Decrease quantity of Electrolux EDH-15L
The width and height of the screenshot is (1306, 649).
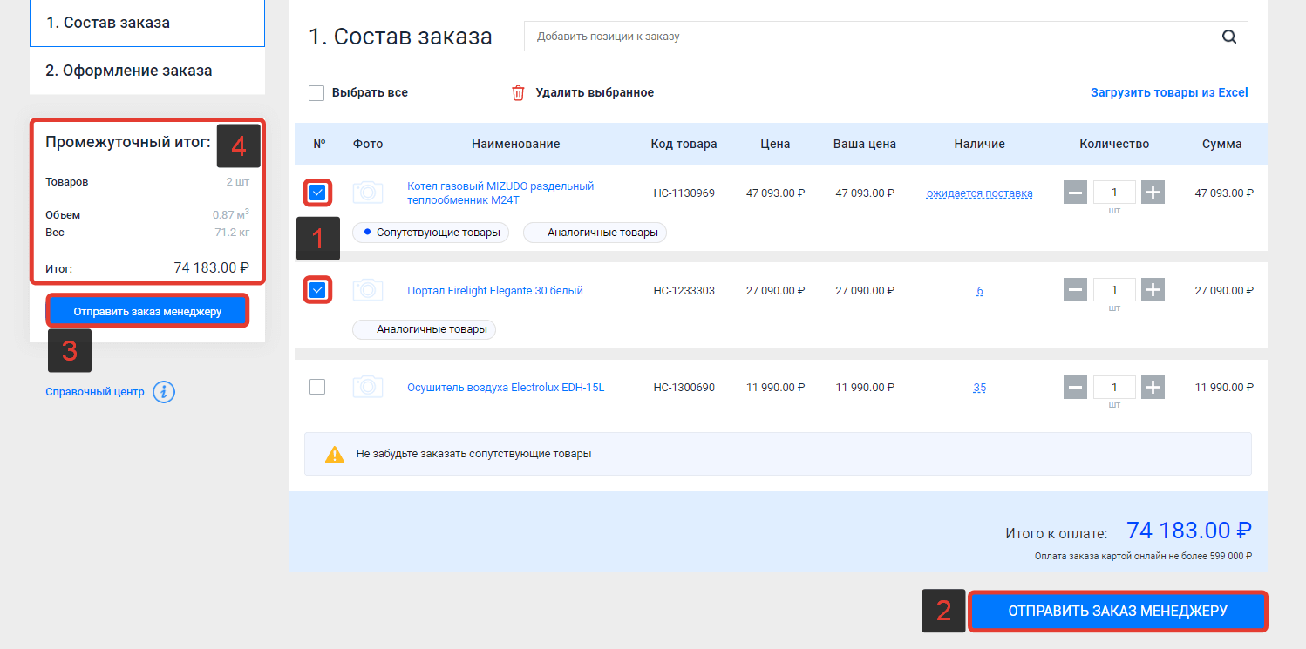(1075, 387)
